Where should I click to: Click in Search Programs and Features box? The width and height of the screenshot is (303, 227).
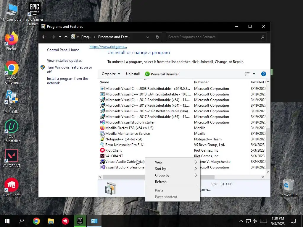[216, 37]
